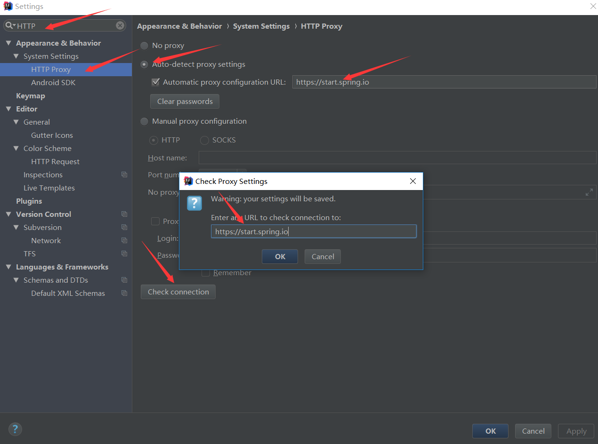The image size is (598, 444).
Task: Collapse the Appearance & Behavior section
Action: click(x=8, y=43)
